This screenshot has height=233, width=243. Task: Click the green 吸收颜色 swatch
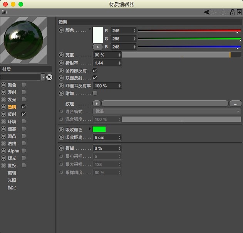click(x=99, y=129)
